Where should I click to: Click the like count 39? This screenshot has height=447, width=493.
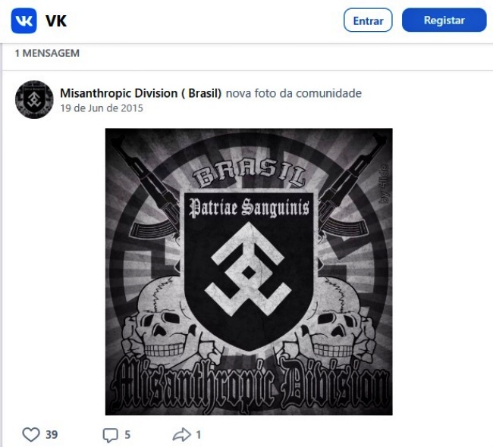[52, 435]
